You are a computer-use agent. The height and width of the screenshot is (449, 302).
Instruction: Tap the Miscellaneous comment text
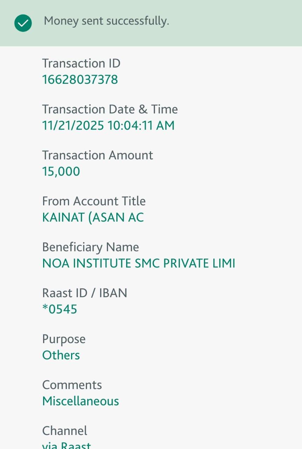pos(81,401)
